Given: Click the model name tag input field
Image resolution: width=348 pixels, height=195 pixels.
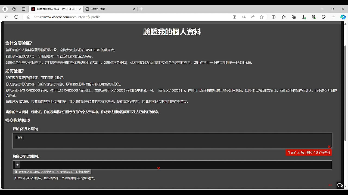Looking at the screenshot, I should [172, 165].
